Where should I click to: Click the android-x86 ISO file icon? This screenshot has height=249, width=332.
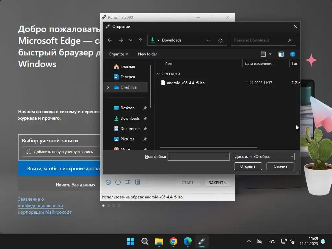tap(163, 83)
